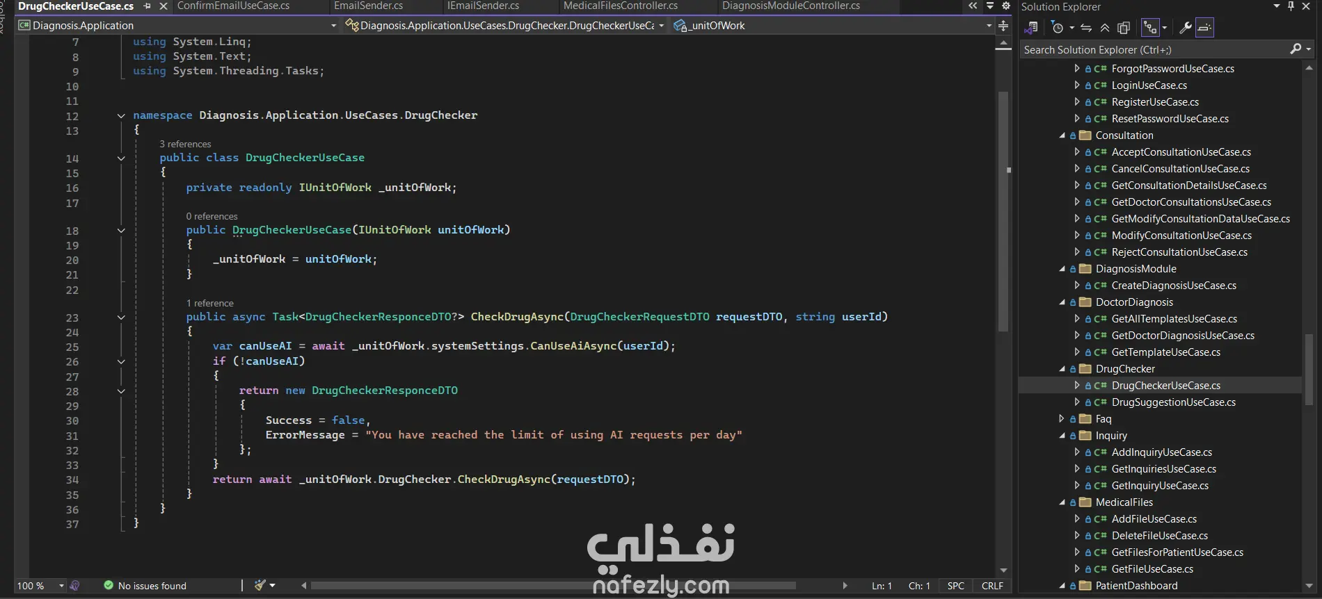Select CreateDiagnosisUseCase.cs in the tree
The width and height of the screenshot is (1322, 599).
point(1174,286)
